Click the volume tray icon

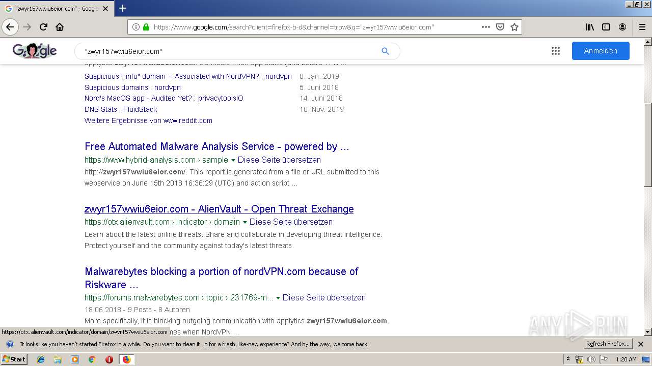point(591,359)
